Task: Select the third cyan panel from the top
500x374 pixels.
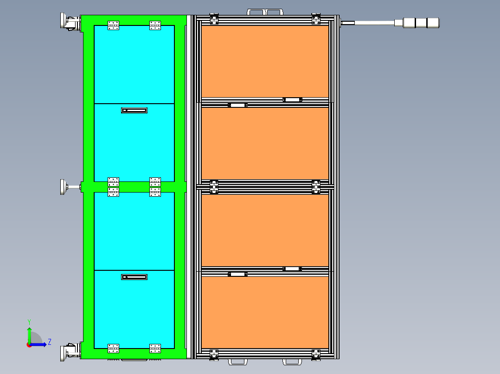Action: click(134, 231)
